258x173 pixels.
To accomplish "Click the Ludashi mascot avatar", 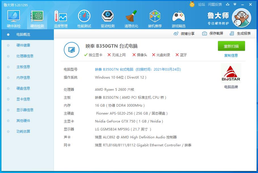I will pyautogui.click(x=241, y=18).
